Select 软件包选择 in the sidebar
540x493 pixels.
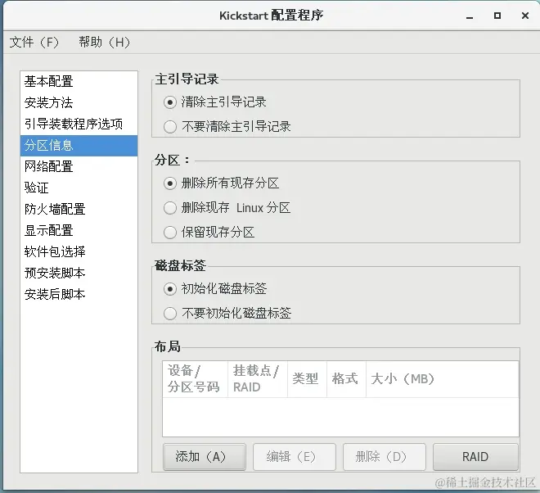coord(79,251)
